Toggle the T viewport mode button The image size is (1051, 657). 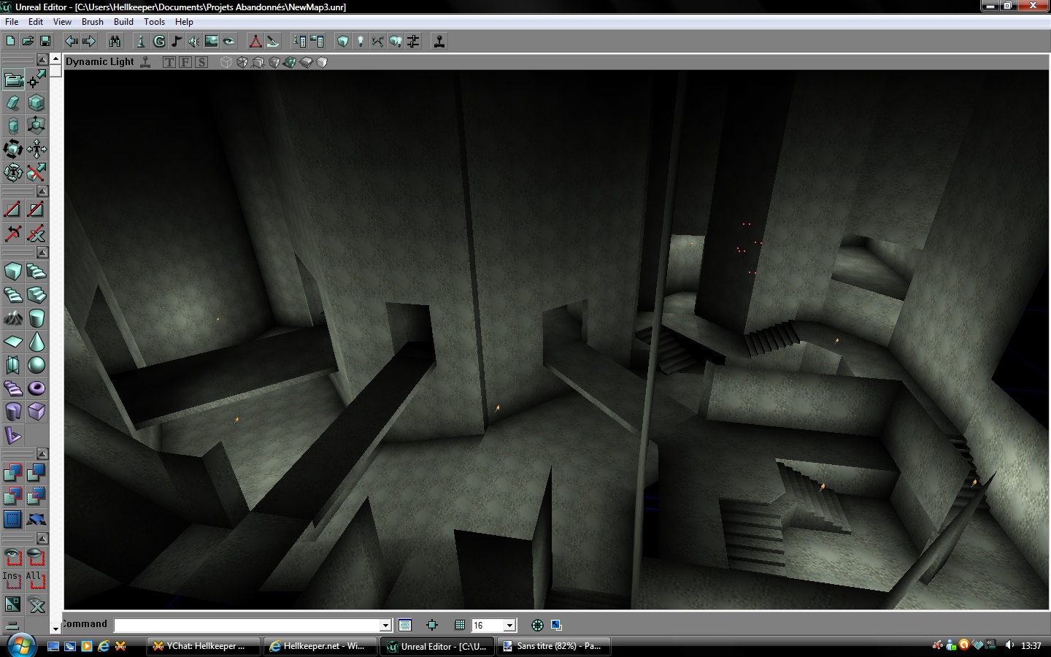click(169, 62)
